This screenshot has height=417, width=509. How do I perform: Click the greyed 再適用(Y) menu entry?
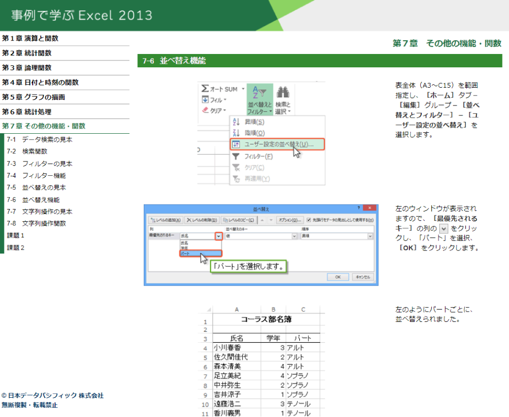[277, 179]
